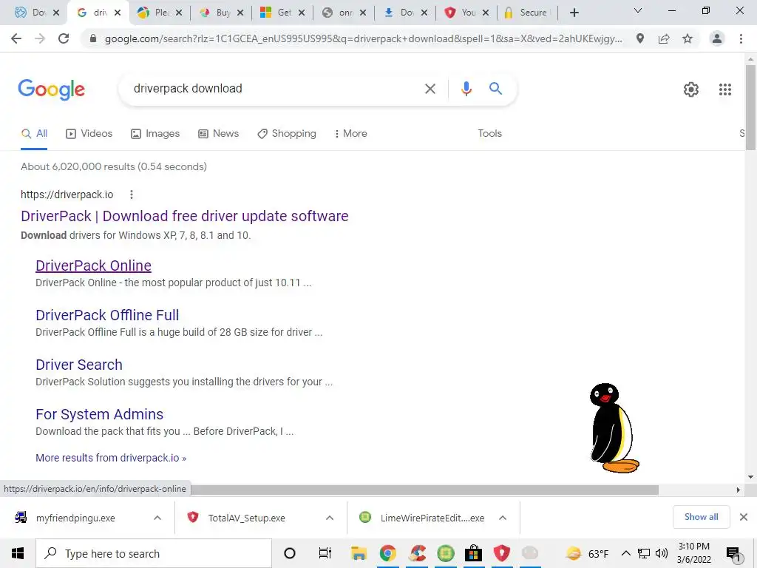Select the Videos search filter
This screenshot has height=568, width=757.
(89, 134)
